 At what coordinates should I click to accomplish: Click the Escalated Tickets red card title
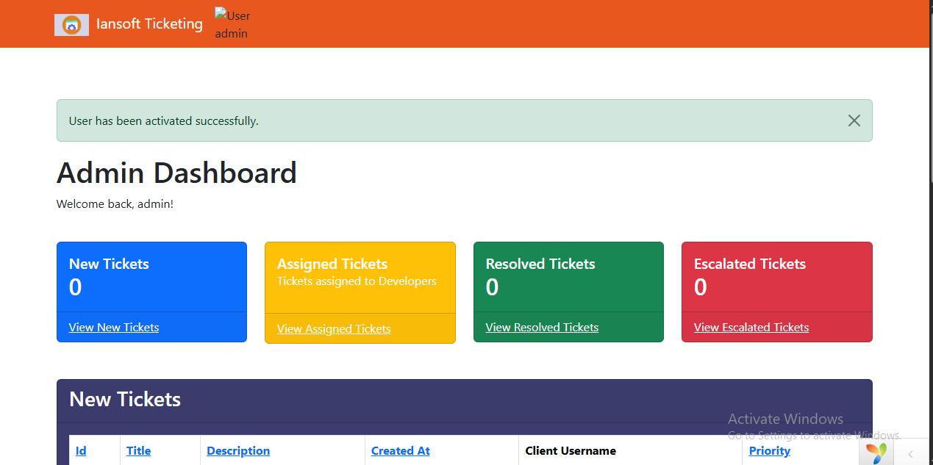750,264
